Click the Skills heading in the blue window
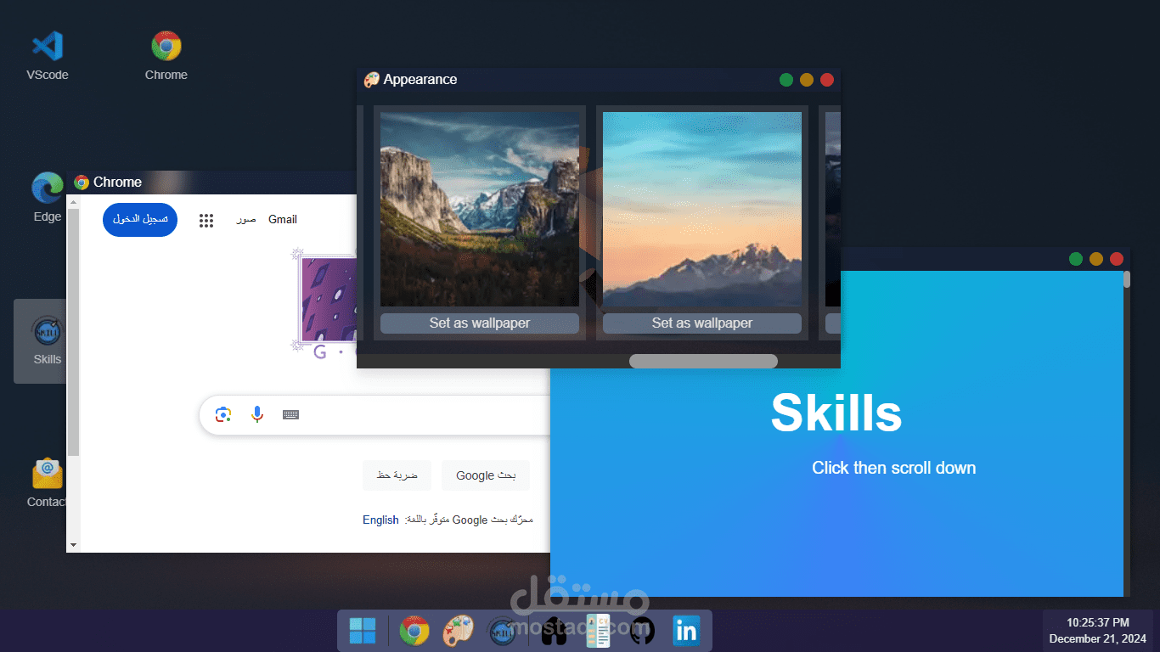The width and height of the screenshot is (1160, 652). [836, 413]
